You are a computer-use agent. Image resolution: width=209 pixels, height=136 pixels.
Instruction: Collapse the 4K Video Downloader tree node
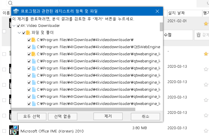pyautogui.click(x=14, y=26)
